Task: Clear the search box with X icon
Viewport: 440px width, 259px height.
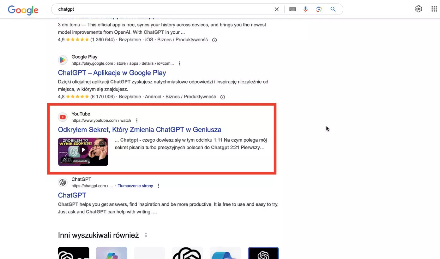Action: point(277,9)
